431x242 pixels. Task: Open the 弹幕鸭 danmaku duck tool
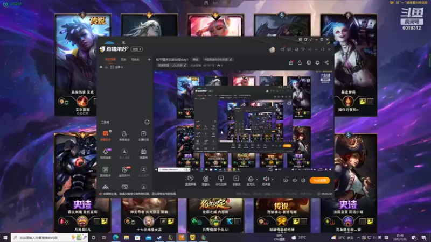coord(143,154)
